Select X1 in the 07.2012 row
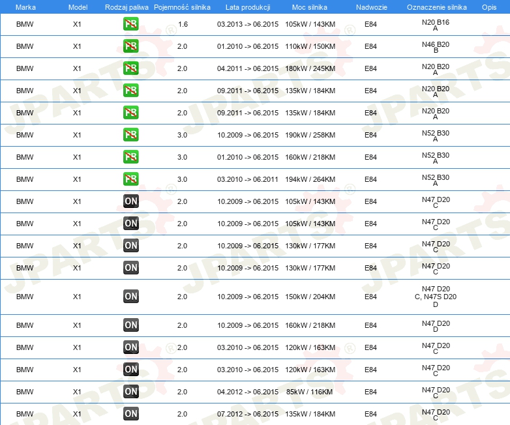The image size is (510, 425). pyautogui.click(x=77, y=414)
